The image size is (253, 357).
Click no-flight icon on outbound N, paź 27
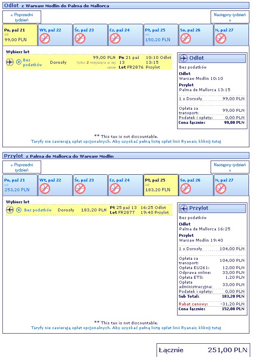[x=221, y=38]
